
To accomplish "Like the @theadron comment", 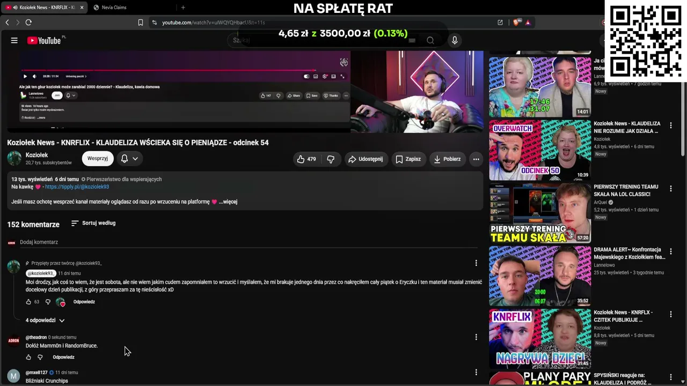I will [x=28, y=357].
